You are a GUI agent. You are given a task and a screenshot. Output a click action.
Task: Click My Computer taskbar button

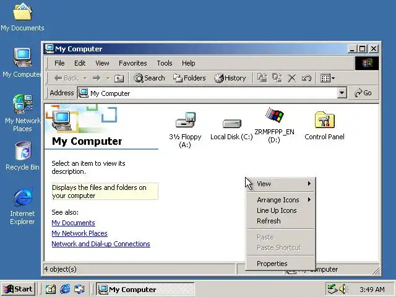pos(145,289)
